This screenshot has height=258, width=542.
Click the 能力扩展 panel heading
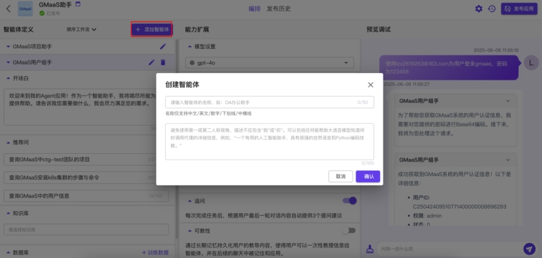point(197,29)
